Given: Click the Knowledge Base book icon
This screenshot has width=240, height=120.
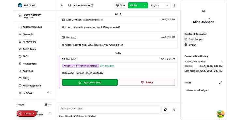Looking at the screenshot, I should (20, 86).
